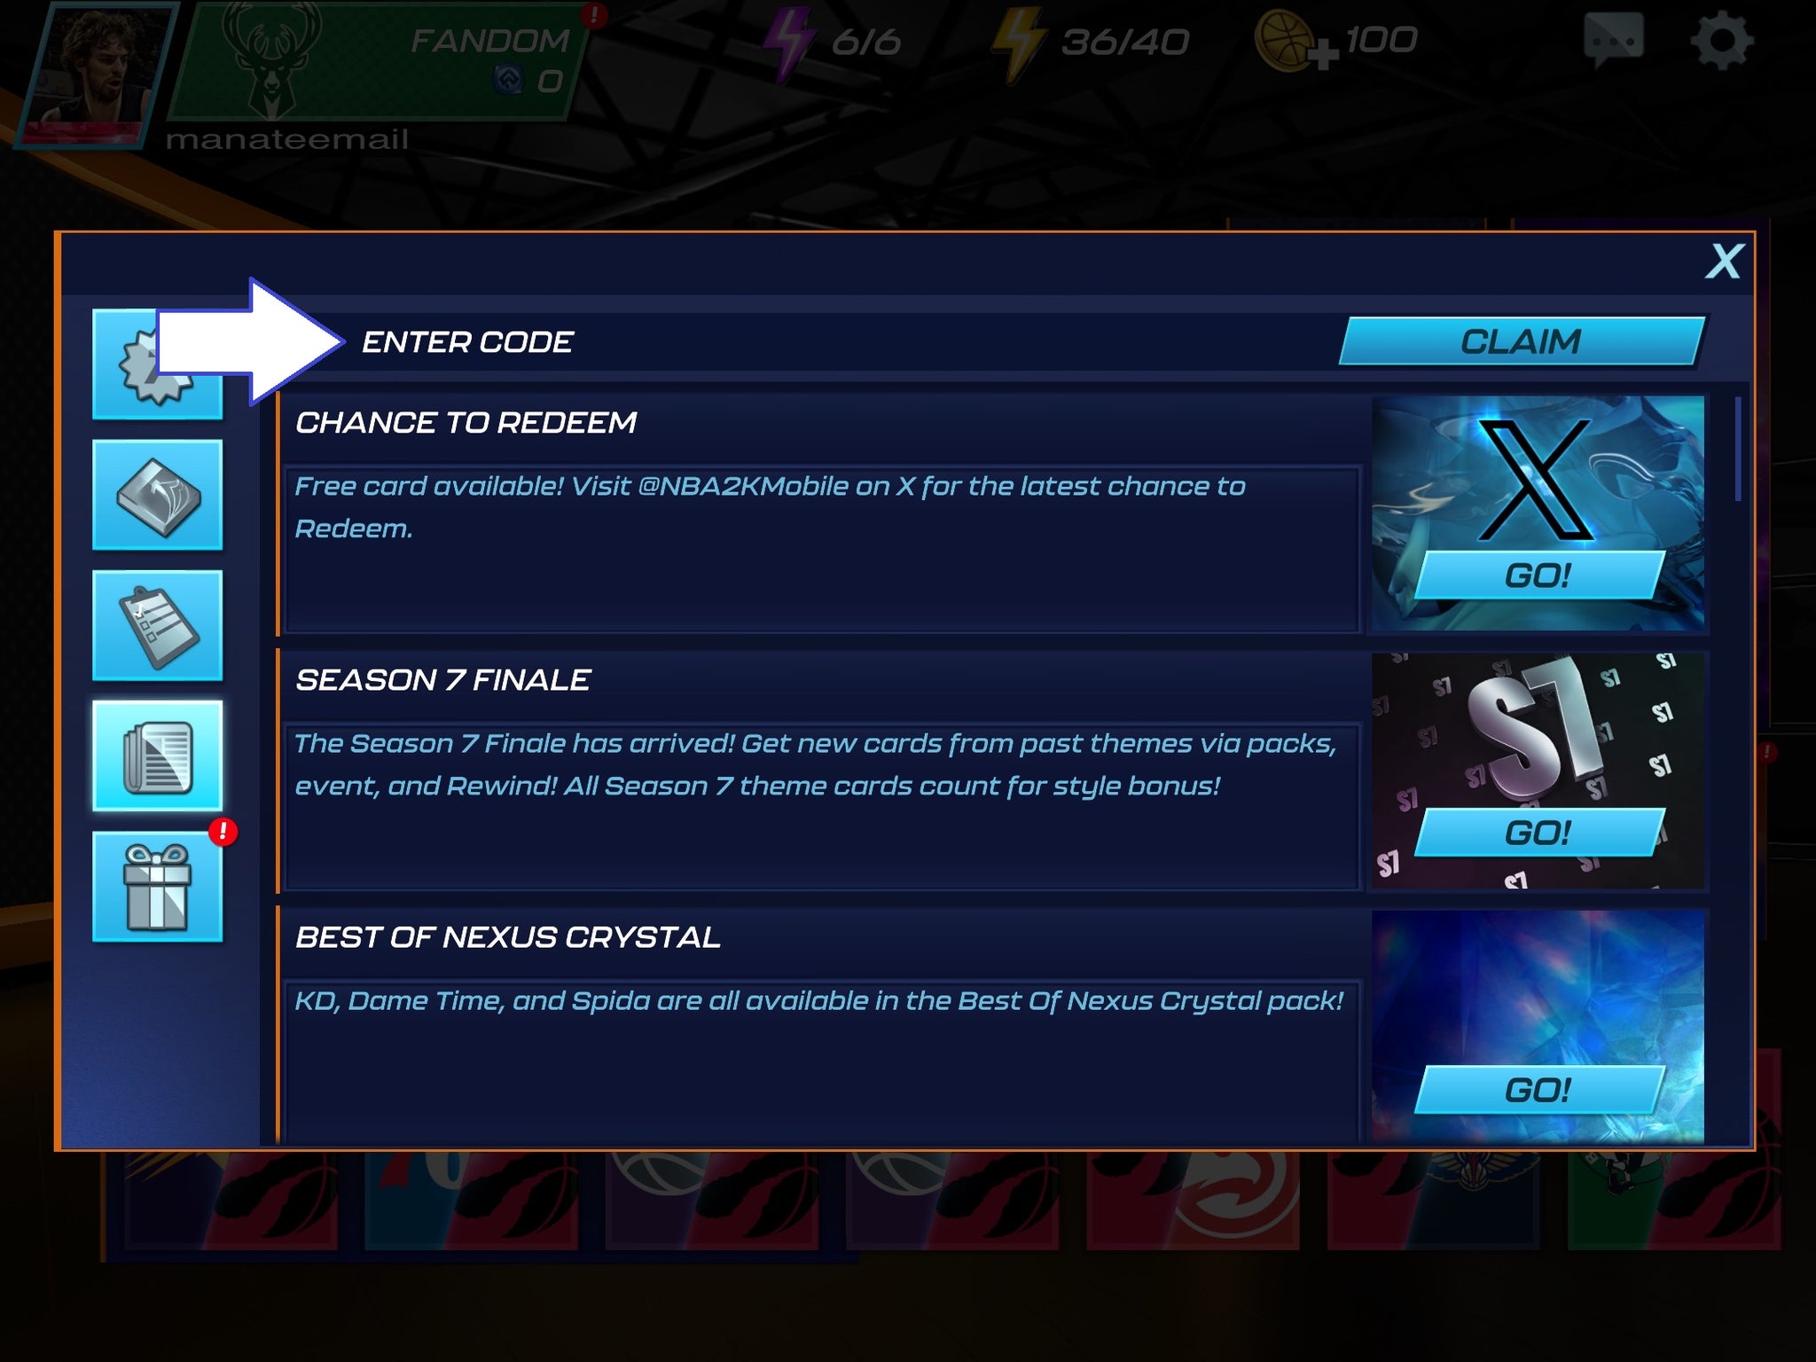Viewport: 1816px width, 1362px height.
Task: Open the clipboard checklist sidebar tab
Action: 157,625
